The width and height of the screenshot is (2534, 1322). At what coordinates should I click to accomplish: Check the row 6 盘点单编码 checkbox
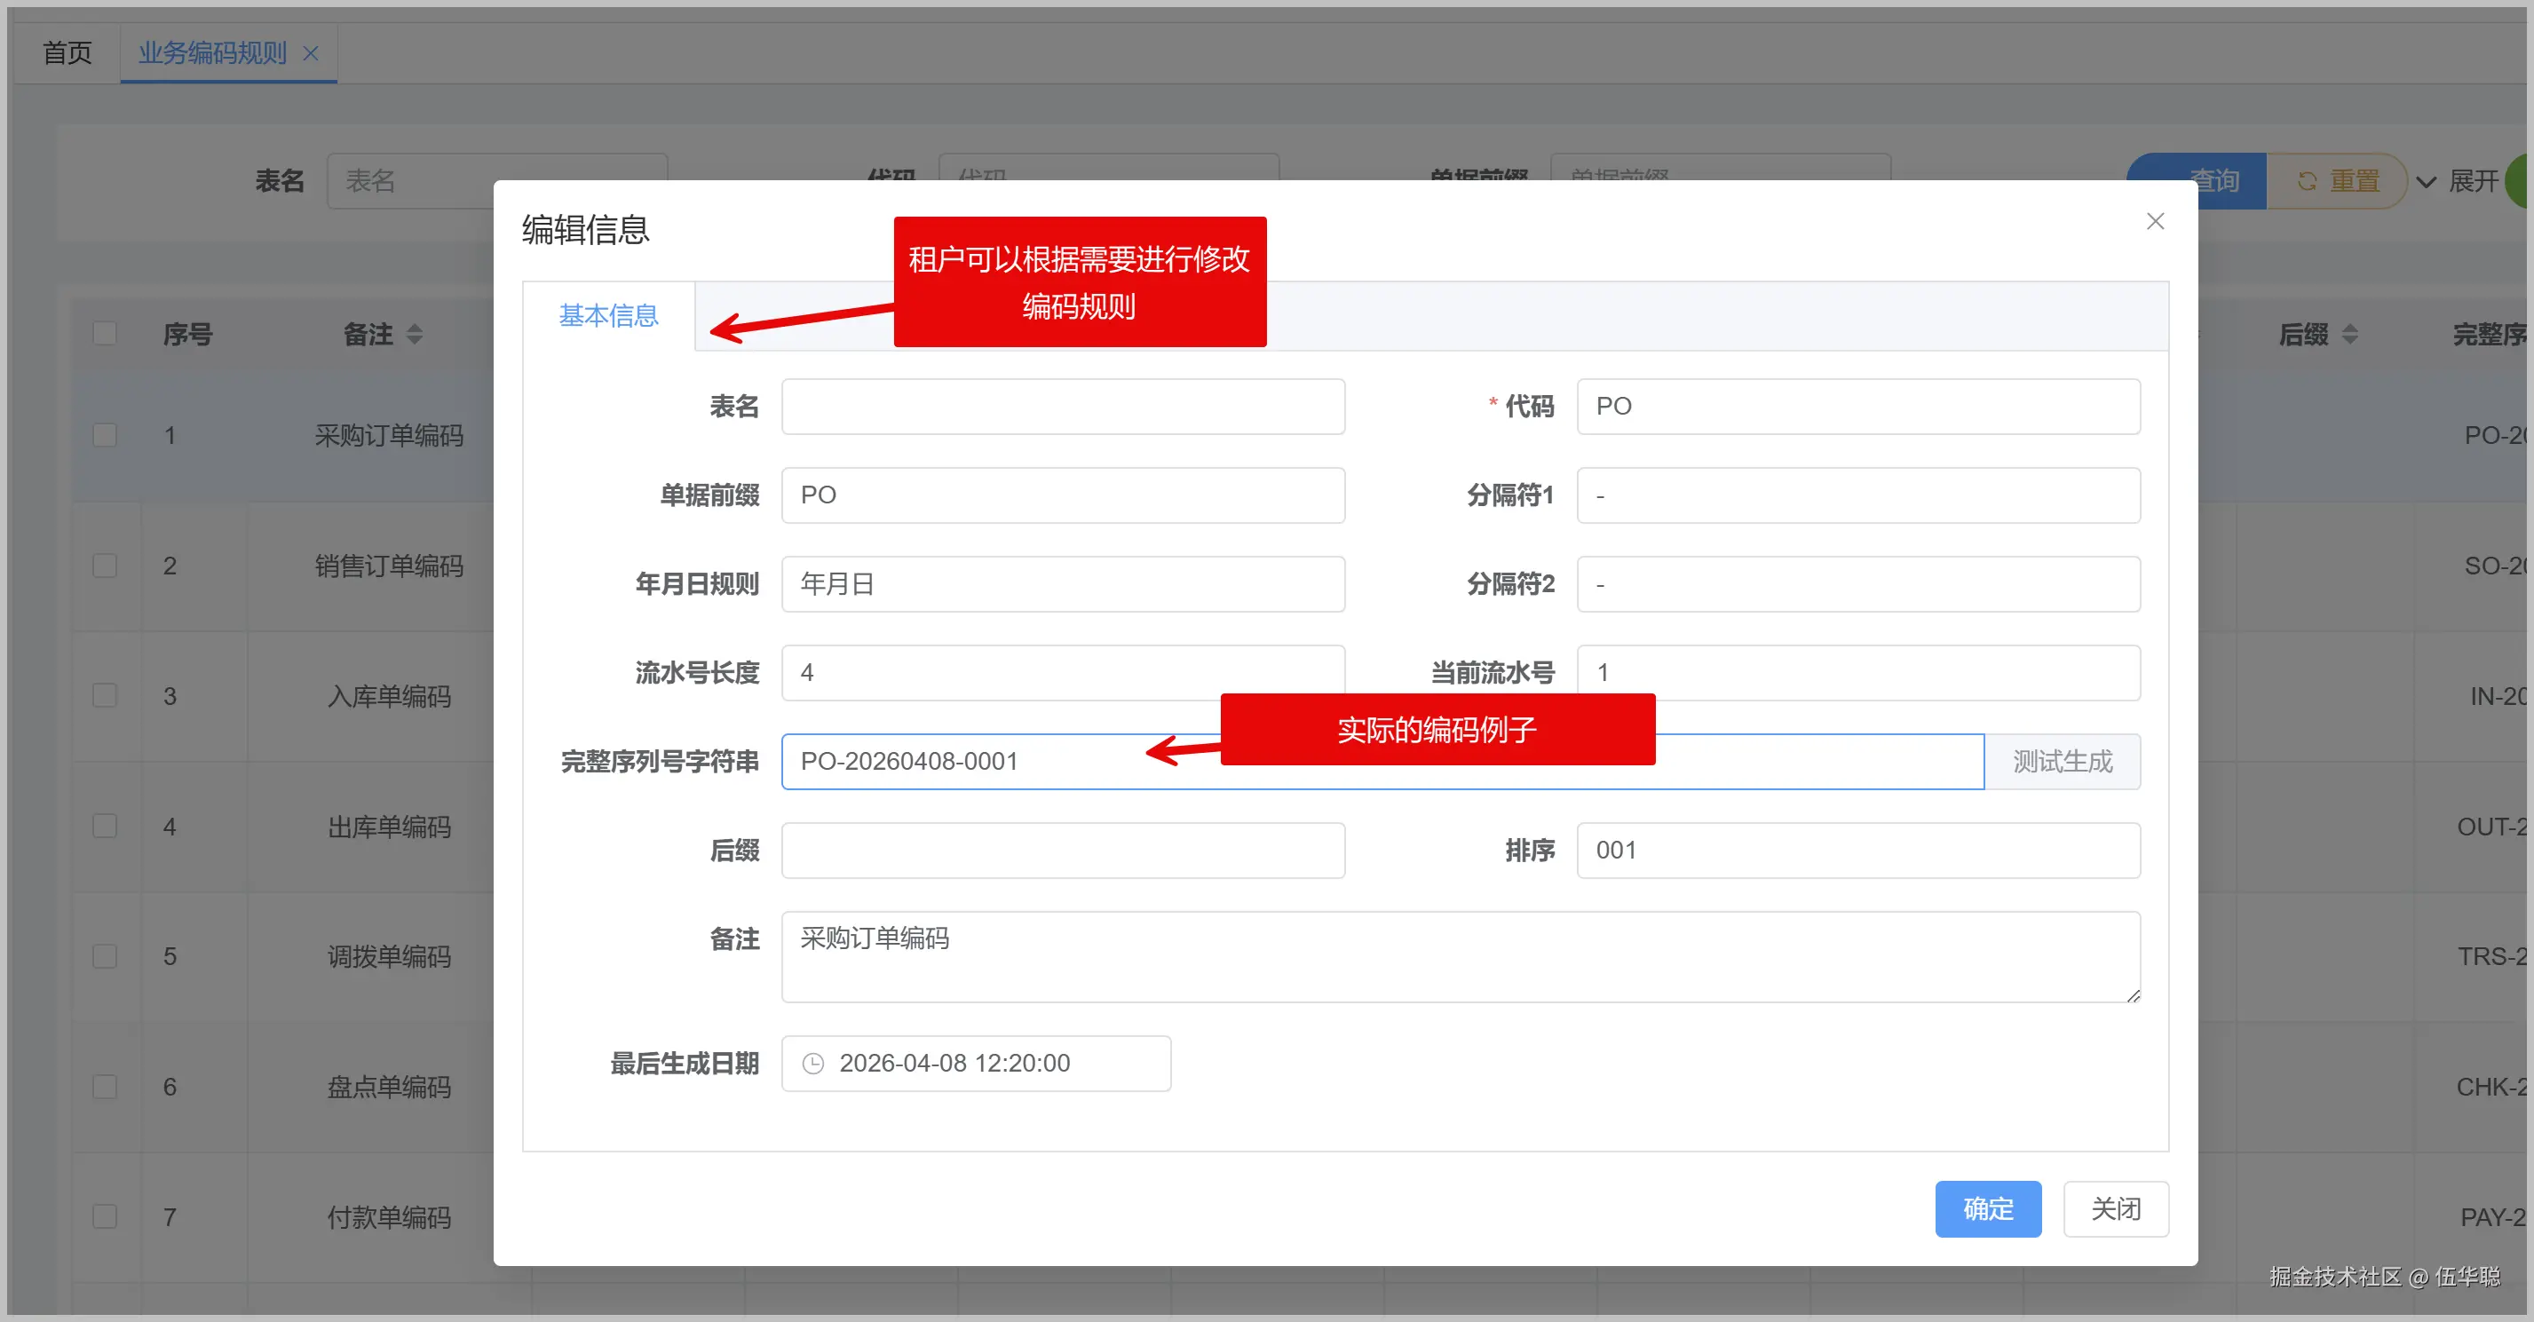pos(104,1087)
